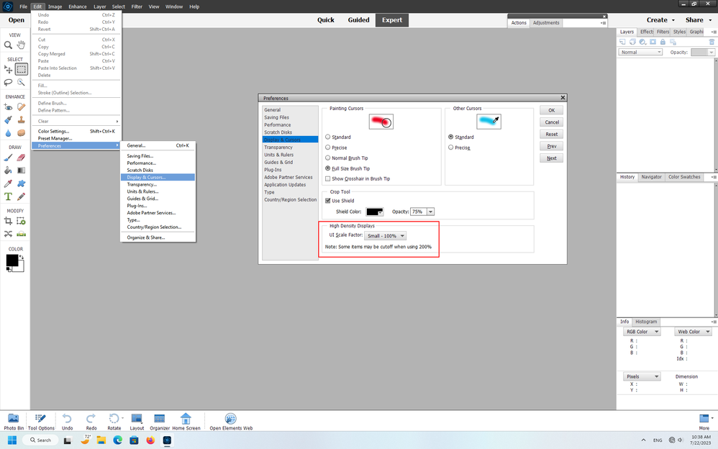Open the Create dropdown menu
Screen dimensions: 718x449
pyautogui.click(x=658, y=19)
